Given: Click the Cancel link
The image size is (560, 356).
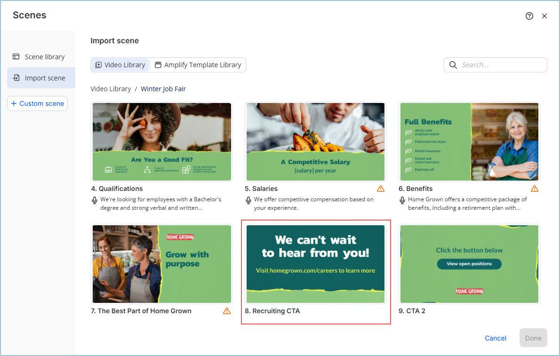Looking at the screenshot, I should (x=496, y=338).
